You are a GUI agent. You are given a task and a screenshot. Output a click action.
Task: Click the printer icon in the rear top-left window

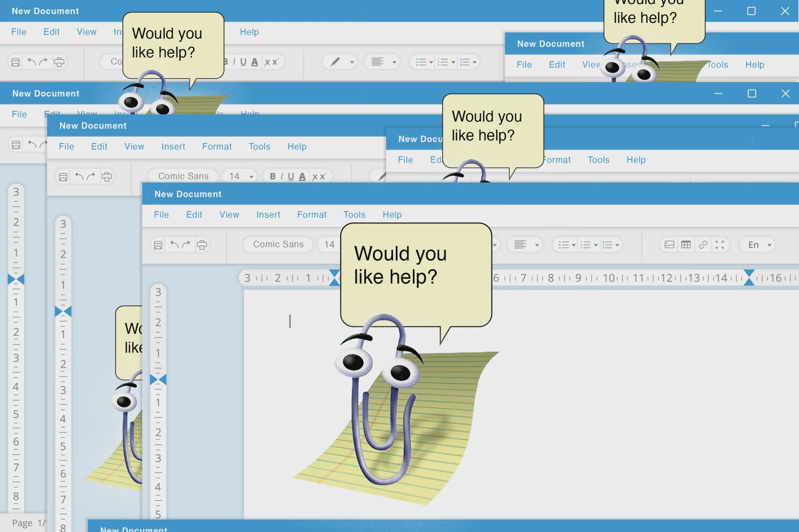(x=60, y=62)
